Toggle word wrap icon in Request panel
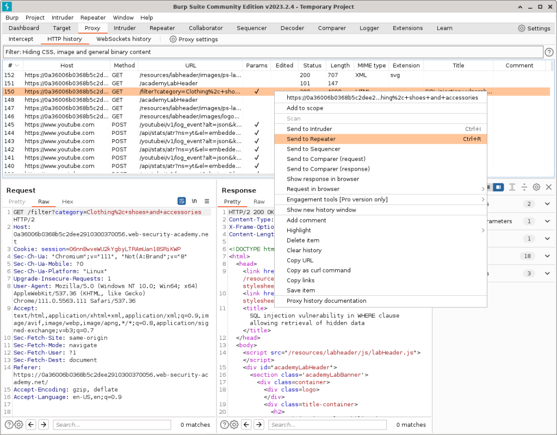557x435 pixels. (x=182, y=201)
